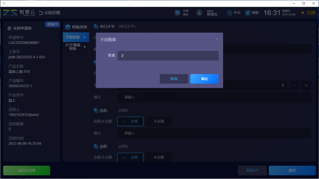Expand the 尺寸/重量检验 category arrow
This screenshot has width=319, height=179.
(84, 47)
